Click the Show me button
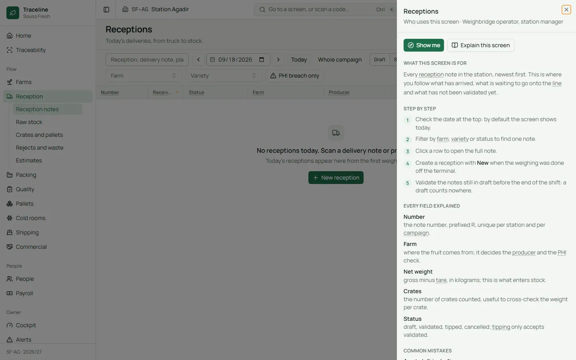 click(x=424, y=45)
